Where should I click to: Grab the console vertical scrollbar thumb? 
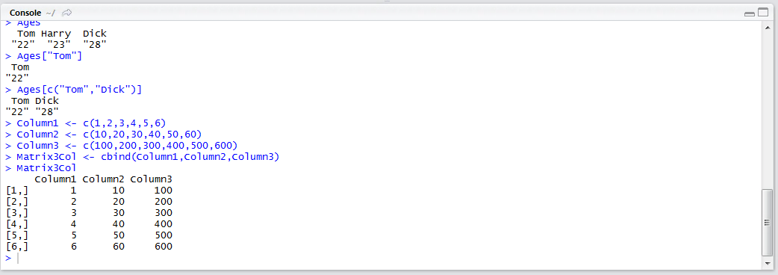coord(767,222)
